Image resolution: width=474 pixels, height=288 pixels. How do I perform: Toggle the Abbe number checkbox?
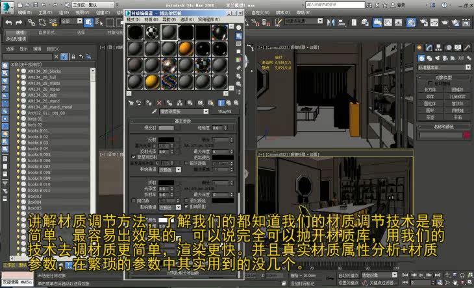(x=134, y=200)
